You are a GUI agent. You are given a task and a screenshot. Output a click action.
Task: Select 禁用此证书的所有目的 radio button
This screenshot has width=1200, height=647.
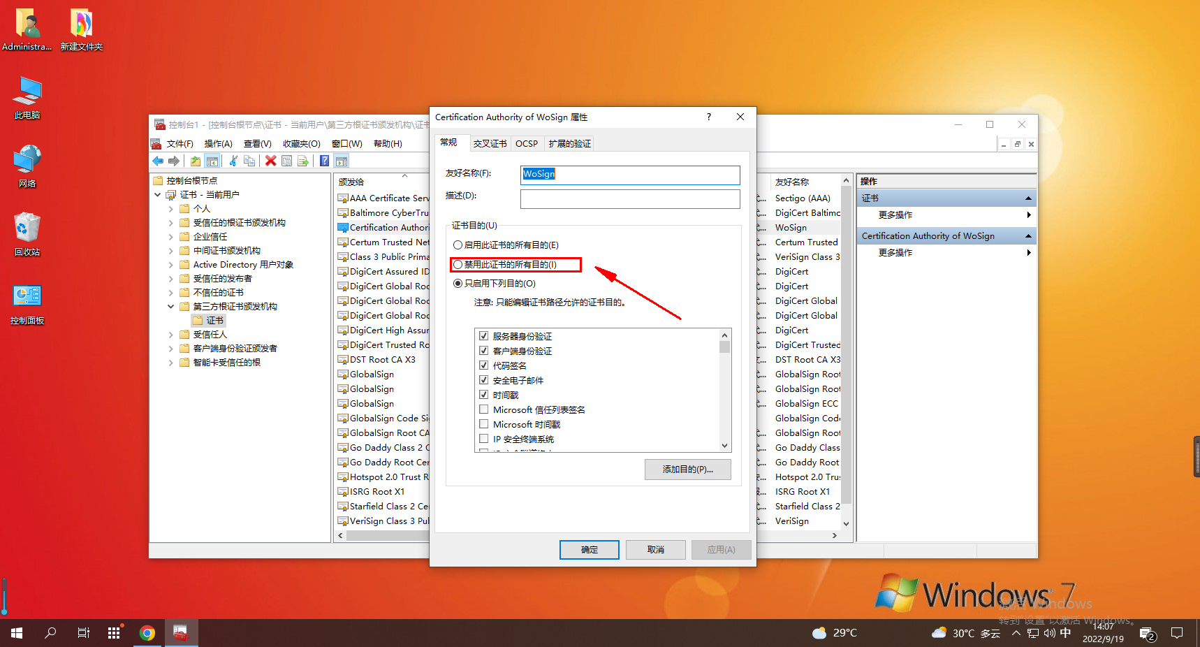click(458, 265)
